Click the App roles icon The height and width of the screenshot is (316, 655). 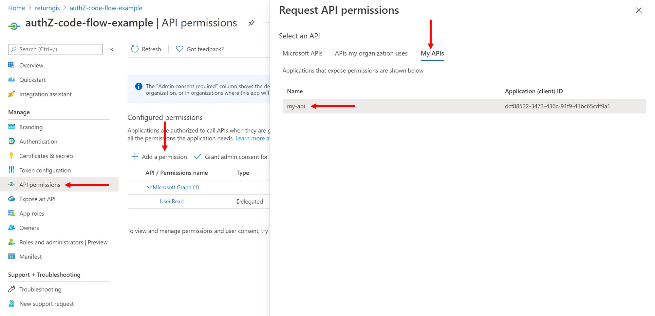pyautogui.click(x=11, y=213)
